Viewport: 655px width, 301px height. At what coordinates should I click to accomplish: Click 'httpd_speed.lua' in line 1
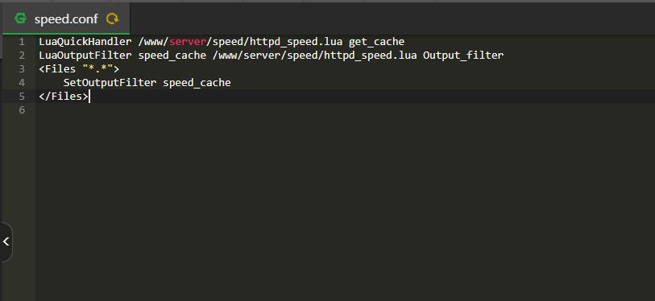[x=296, y=42]
